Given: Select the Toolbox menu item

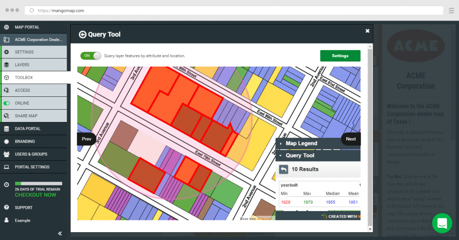Looking at the screenshot, I should pos(35,78).
